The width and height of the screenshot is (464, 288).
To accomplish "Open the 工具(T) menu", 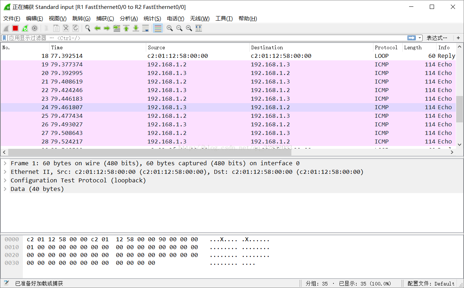I will point(224,19).
